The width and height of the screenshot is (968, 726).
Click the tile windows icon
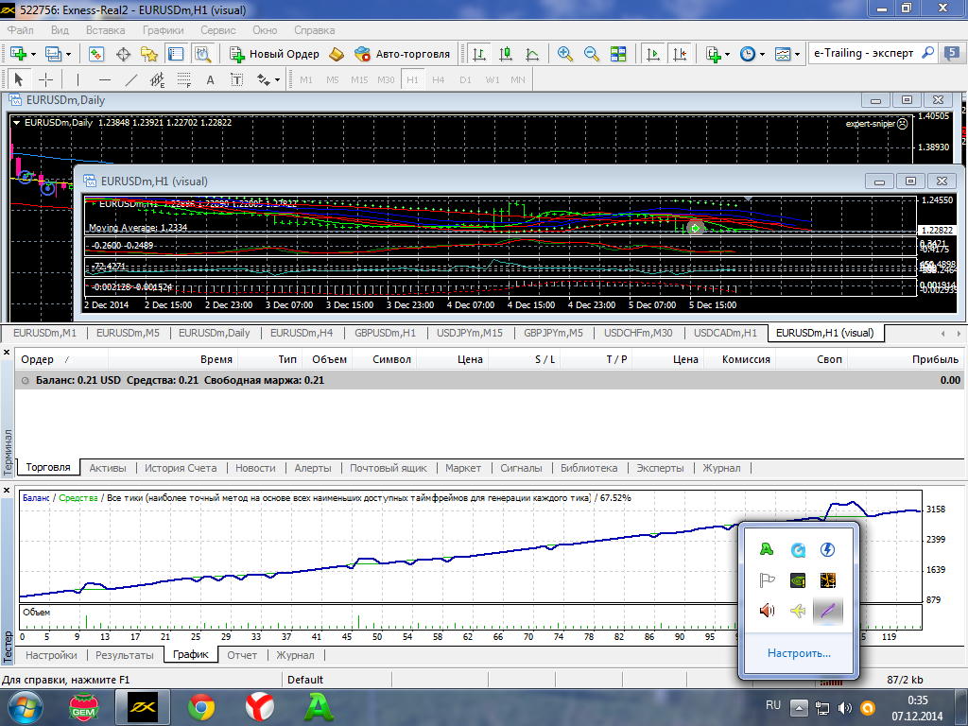tap(618, 54)
